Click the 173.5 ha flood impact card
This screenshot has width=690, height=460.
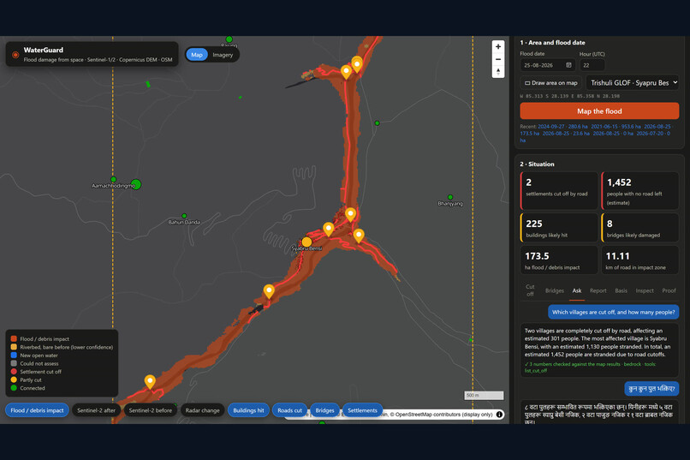(559, 260)
